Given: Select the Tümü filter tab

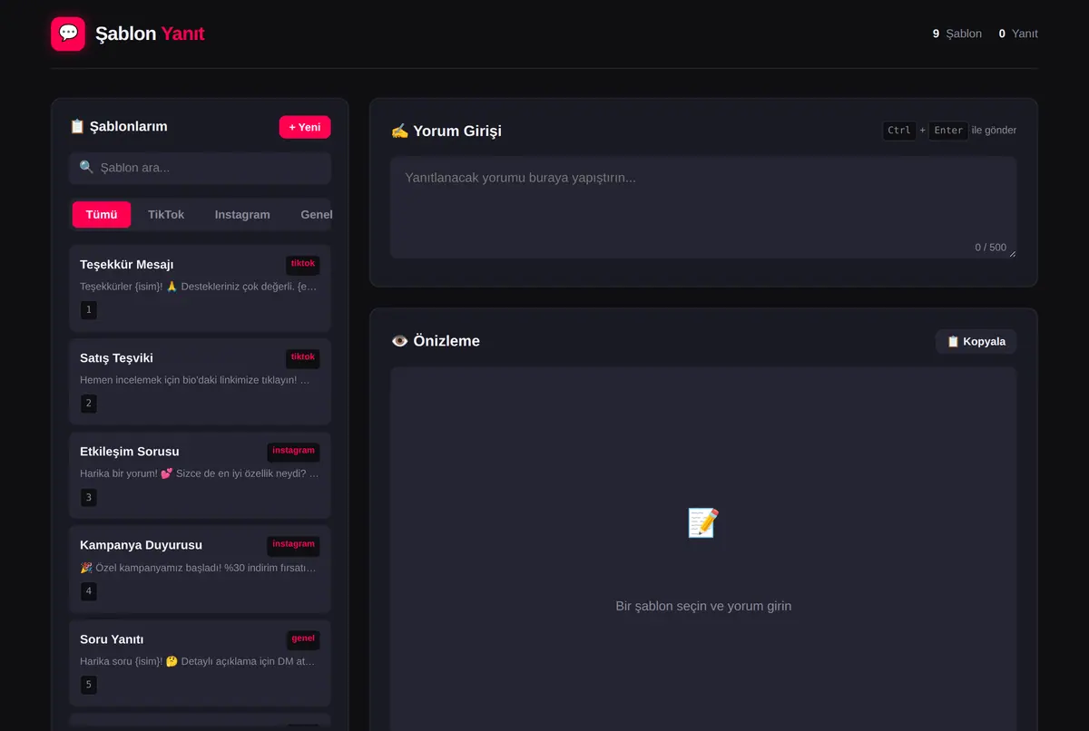Looking at the screenshot, I should coord(102,215).
